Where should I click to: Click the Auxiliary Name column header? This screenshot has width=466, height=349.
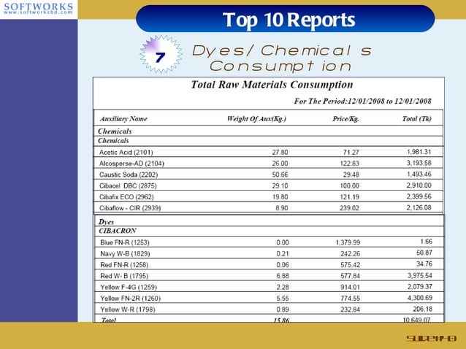click(123, 119)
